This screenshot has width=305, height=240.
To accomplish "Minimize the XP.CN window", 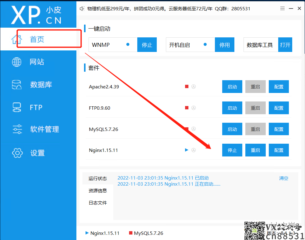I will pos(291,9).
